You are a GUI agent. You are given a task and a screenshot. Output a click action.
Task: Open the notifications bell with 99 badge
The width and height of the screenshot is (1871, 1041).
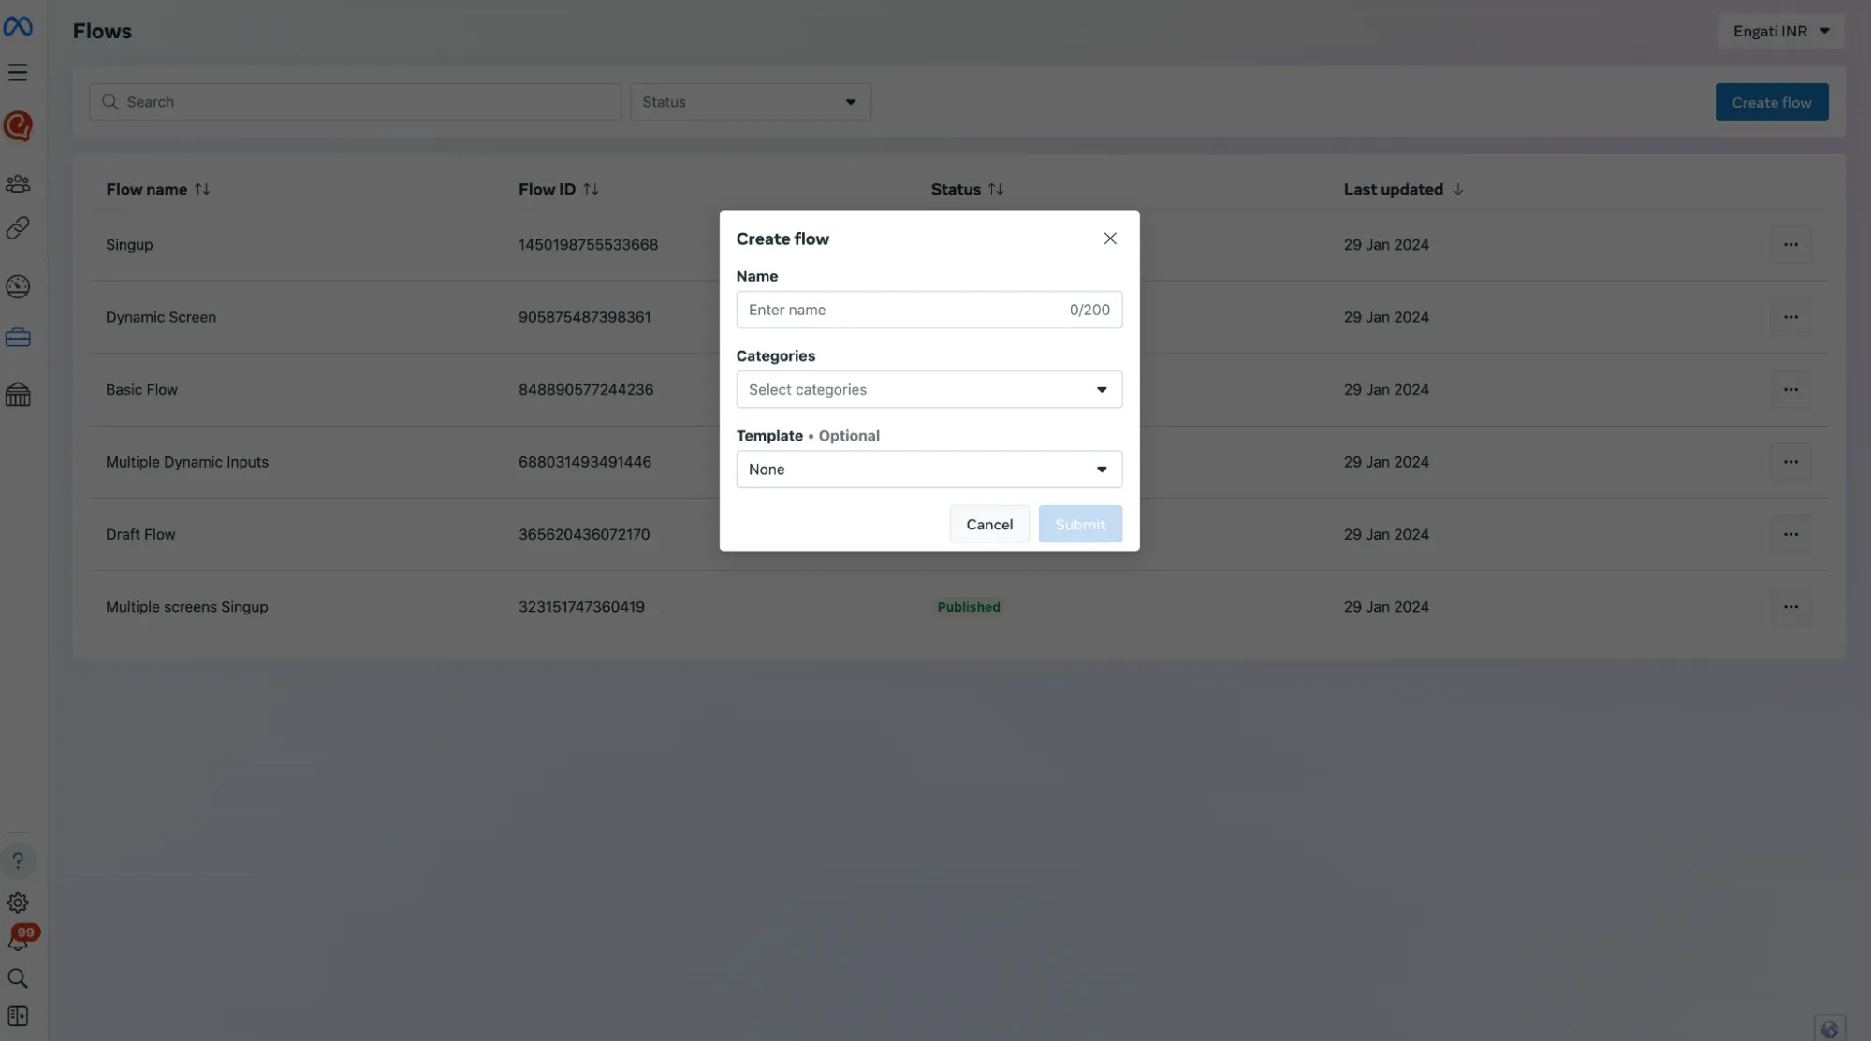21,938
